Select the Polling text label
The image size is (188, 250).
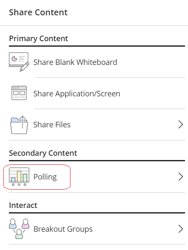(45, 177)
